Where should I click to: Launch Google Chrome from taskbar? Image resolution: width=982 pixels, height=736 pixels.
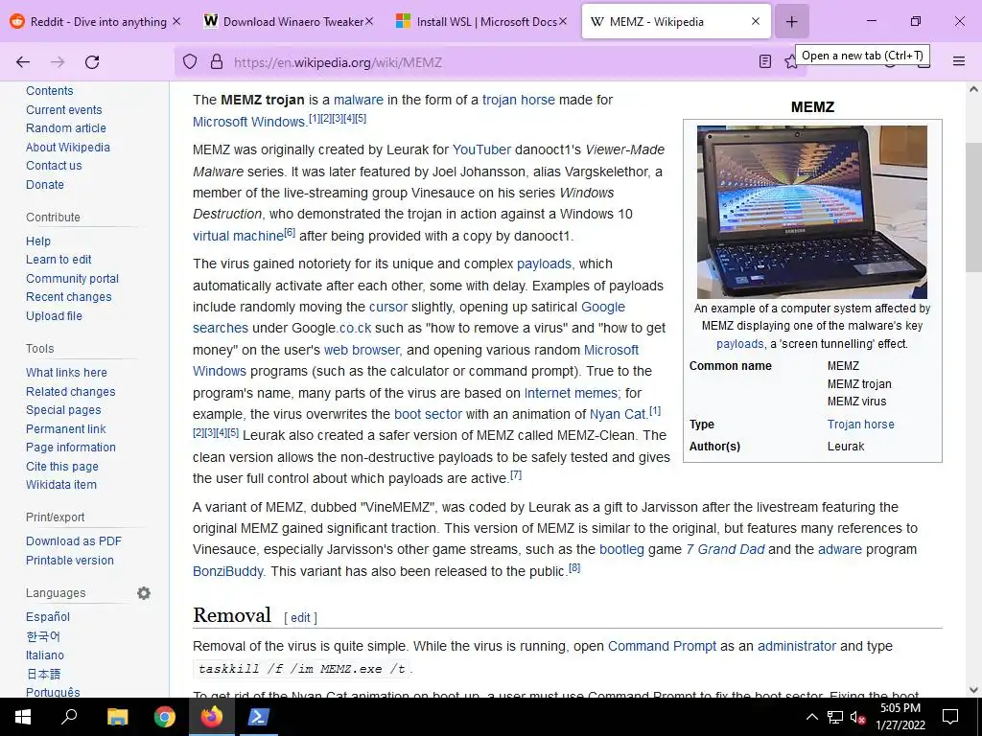coord(165,717)
